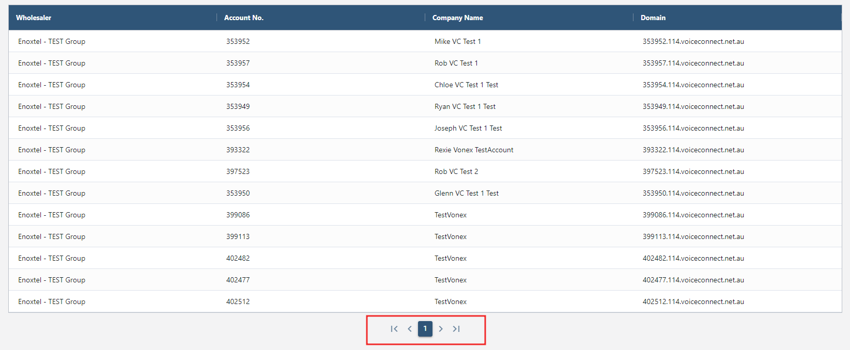The width and height of the screenshot is (850, 350).
Task: Click domain 353949.114.voiceconnect.net.au
Action: 693,106
